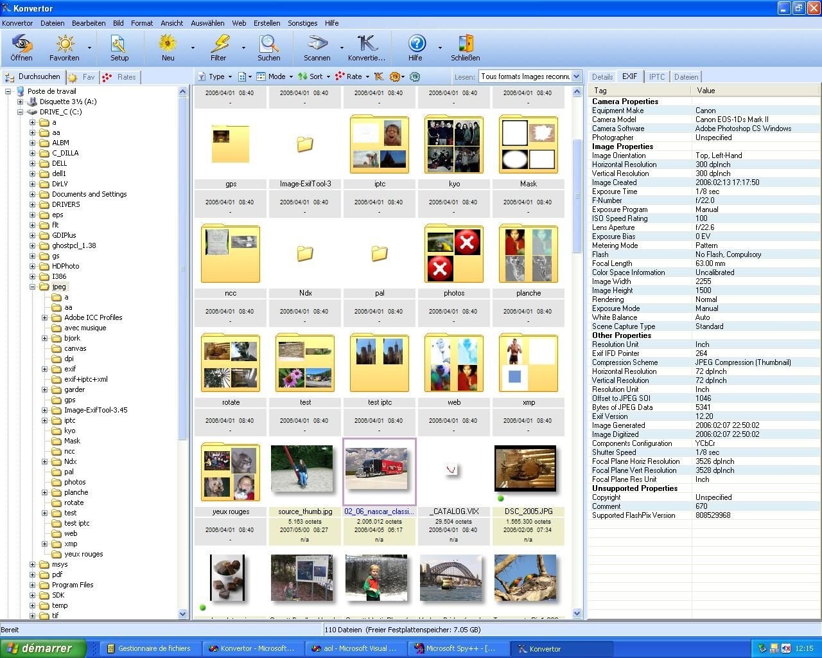Viewport: 822px width, 658px height.
Task: Open the Sort dropdown
Action: tap(315, 76)
